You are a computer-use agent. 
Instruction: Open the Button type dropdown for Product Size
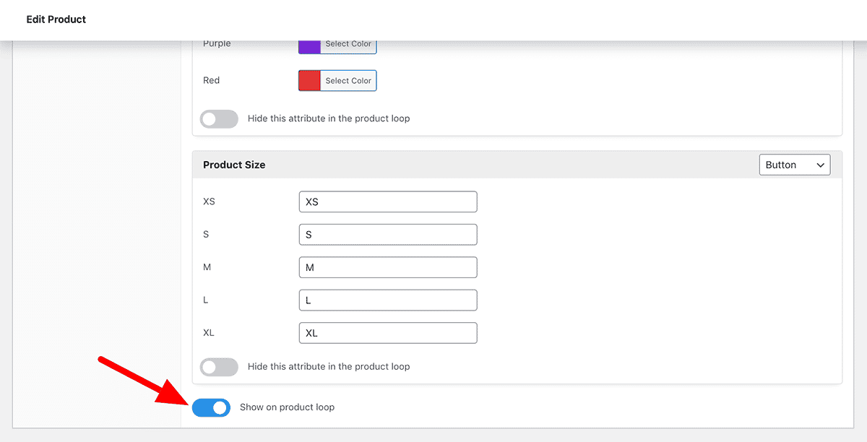(x=795, y=165)
